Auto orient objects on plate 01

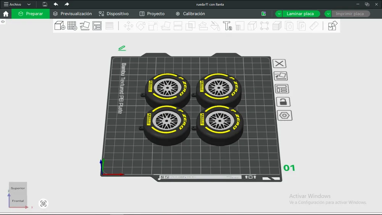[x=281, y=76]
